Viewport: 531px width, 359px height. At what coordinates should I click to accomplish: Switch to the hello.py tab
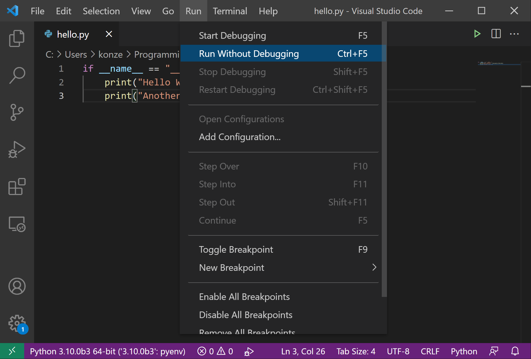tap(73, 34)
